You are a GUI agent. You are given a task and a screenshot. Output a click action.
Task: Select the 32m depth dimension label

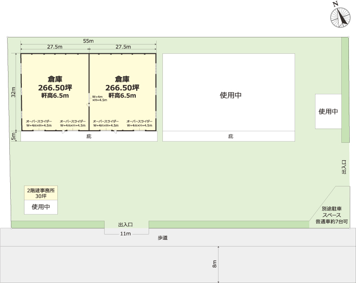click(x=14, y=92)
